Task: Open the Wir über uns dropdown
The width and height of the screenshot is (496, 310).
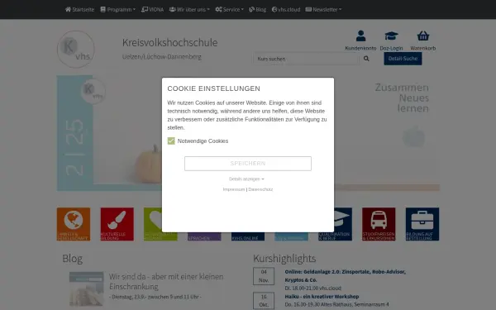Action: 189,9
